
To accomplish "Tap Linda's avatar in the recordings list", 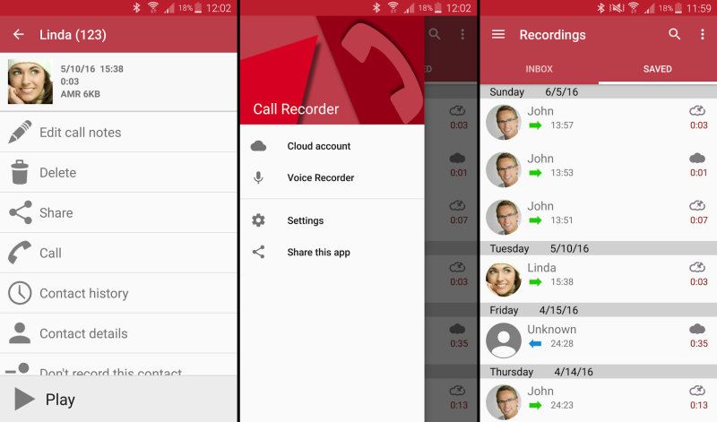I will pos(504,279).
